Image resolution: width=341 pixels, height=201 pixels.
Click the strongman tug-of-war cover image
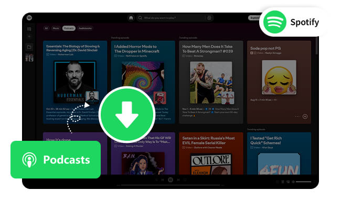[x=211, y=83]
